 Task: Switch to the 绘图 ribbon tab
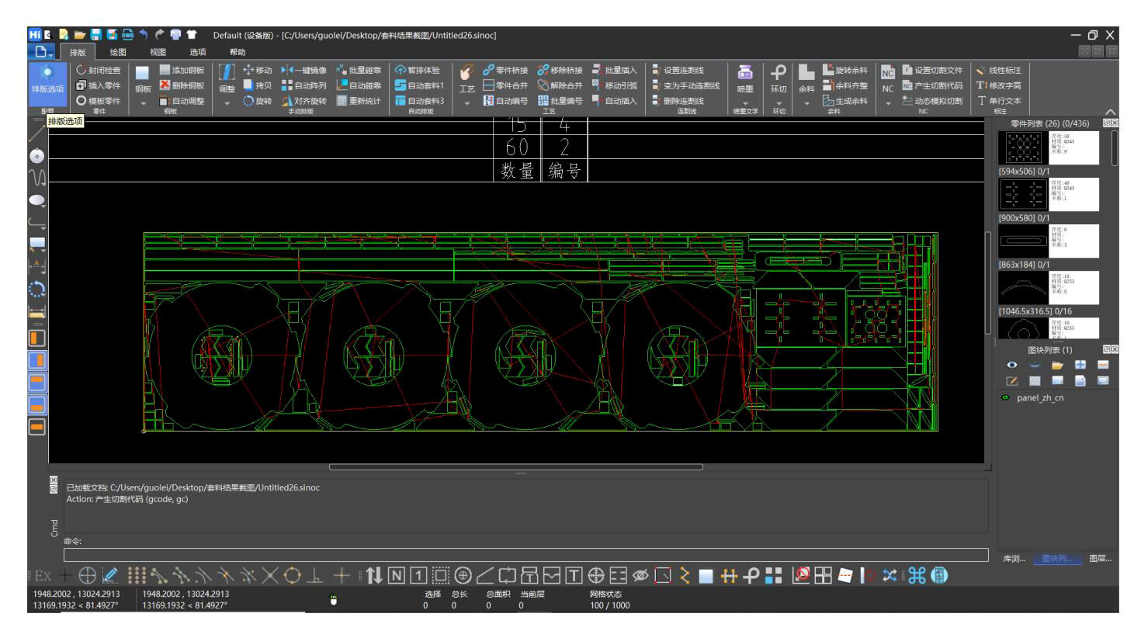click(x=118, y=52)
